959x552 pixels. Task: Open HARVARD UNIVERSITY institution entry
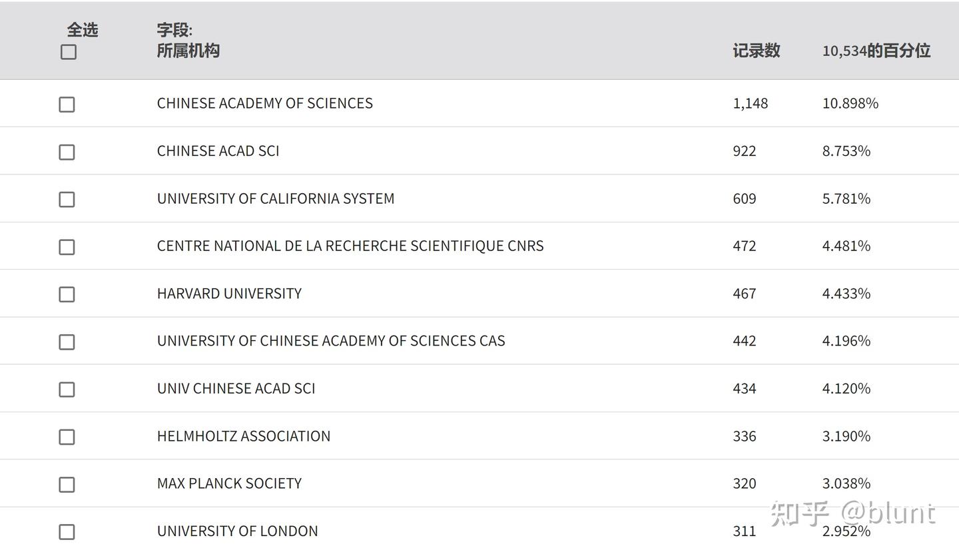(x=229, y=294)
